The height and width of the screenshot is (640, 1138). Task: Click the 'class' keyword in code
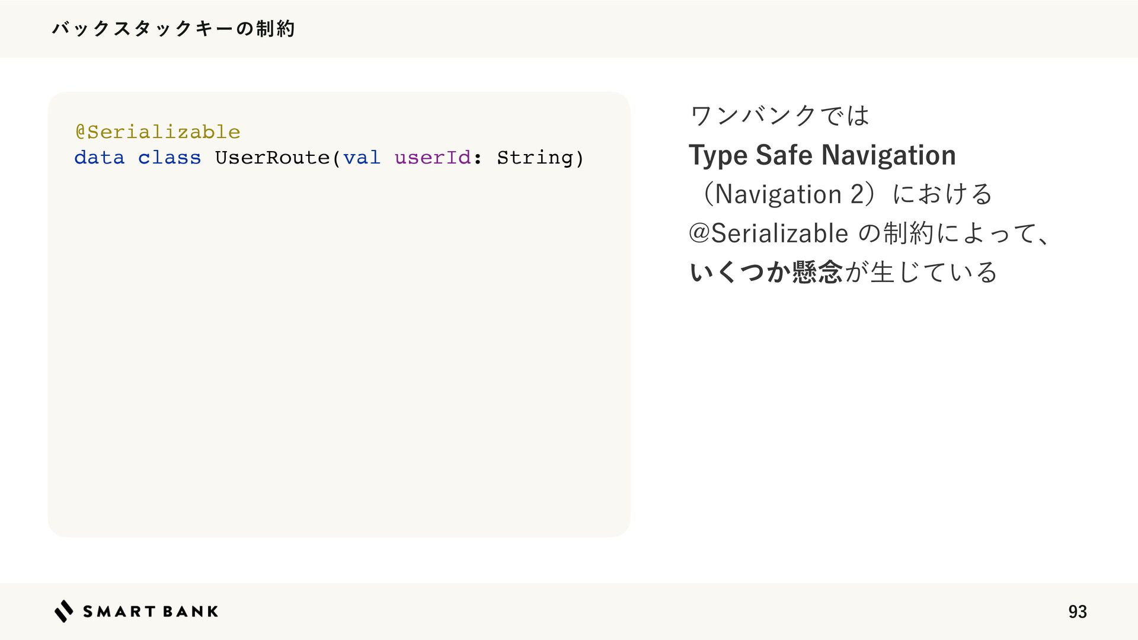[x=170, y=158]
